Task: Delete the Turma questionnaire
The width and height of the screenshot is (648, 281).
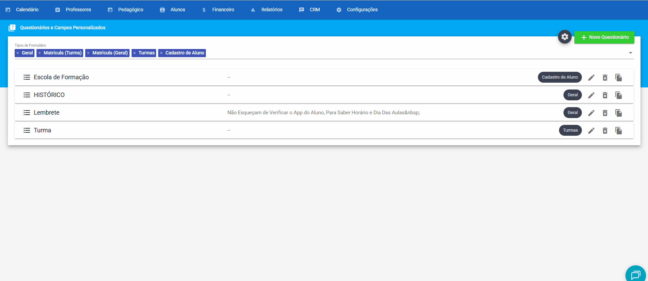Action: [x=605, y=131]
